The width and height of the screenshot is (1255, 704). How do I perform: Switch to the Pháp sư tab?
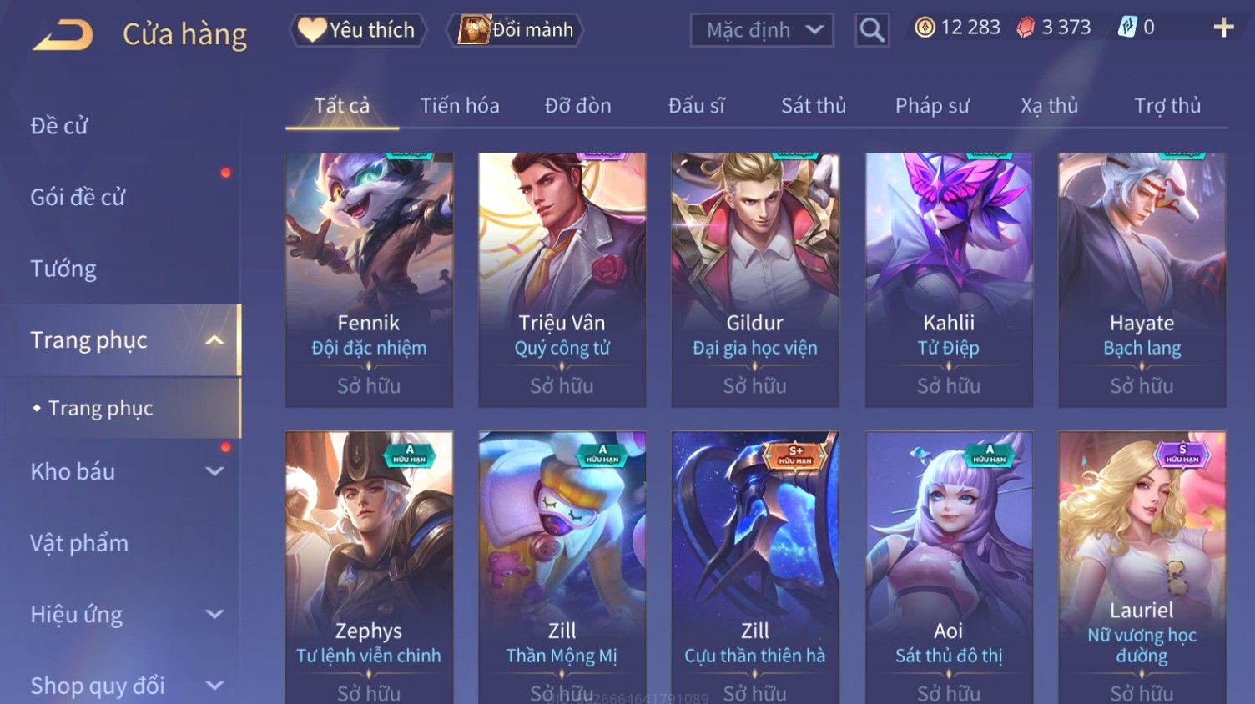click(x=932, y=106)
